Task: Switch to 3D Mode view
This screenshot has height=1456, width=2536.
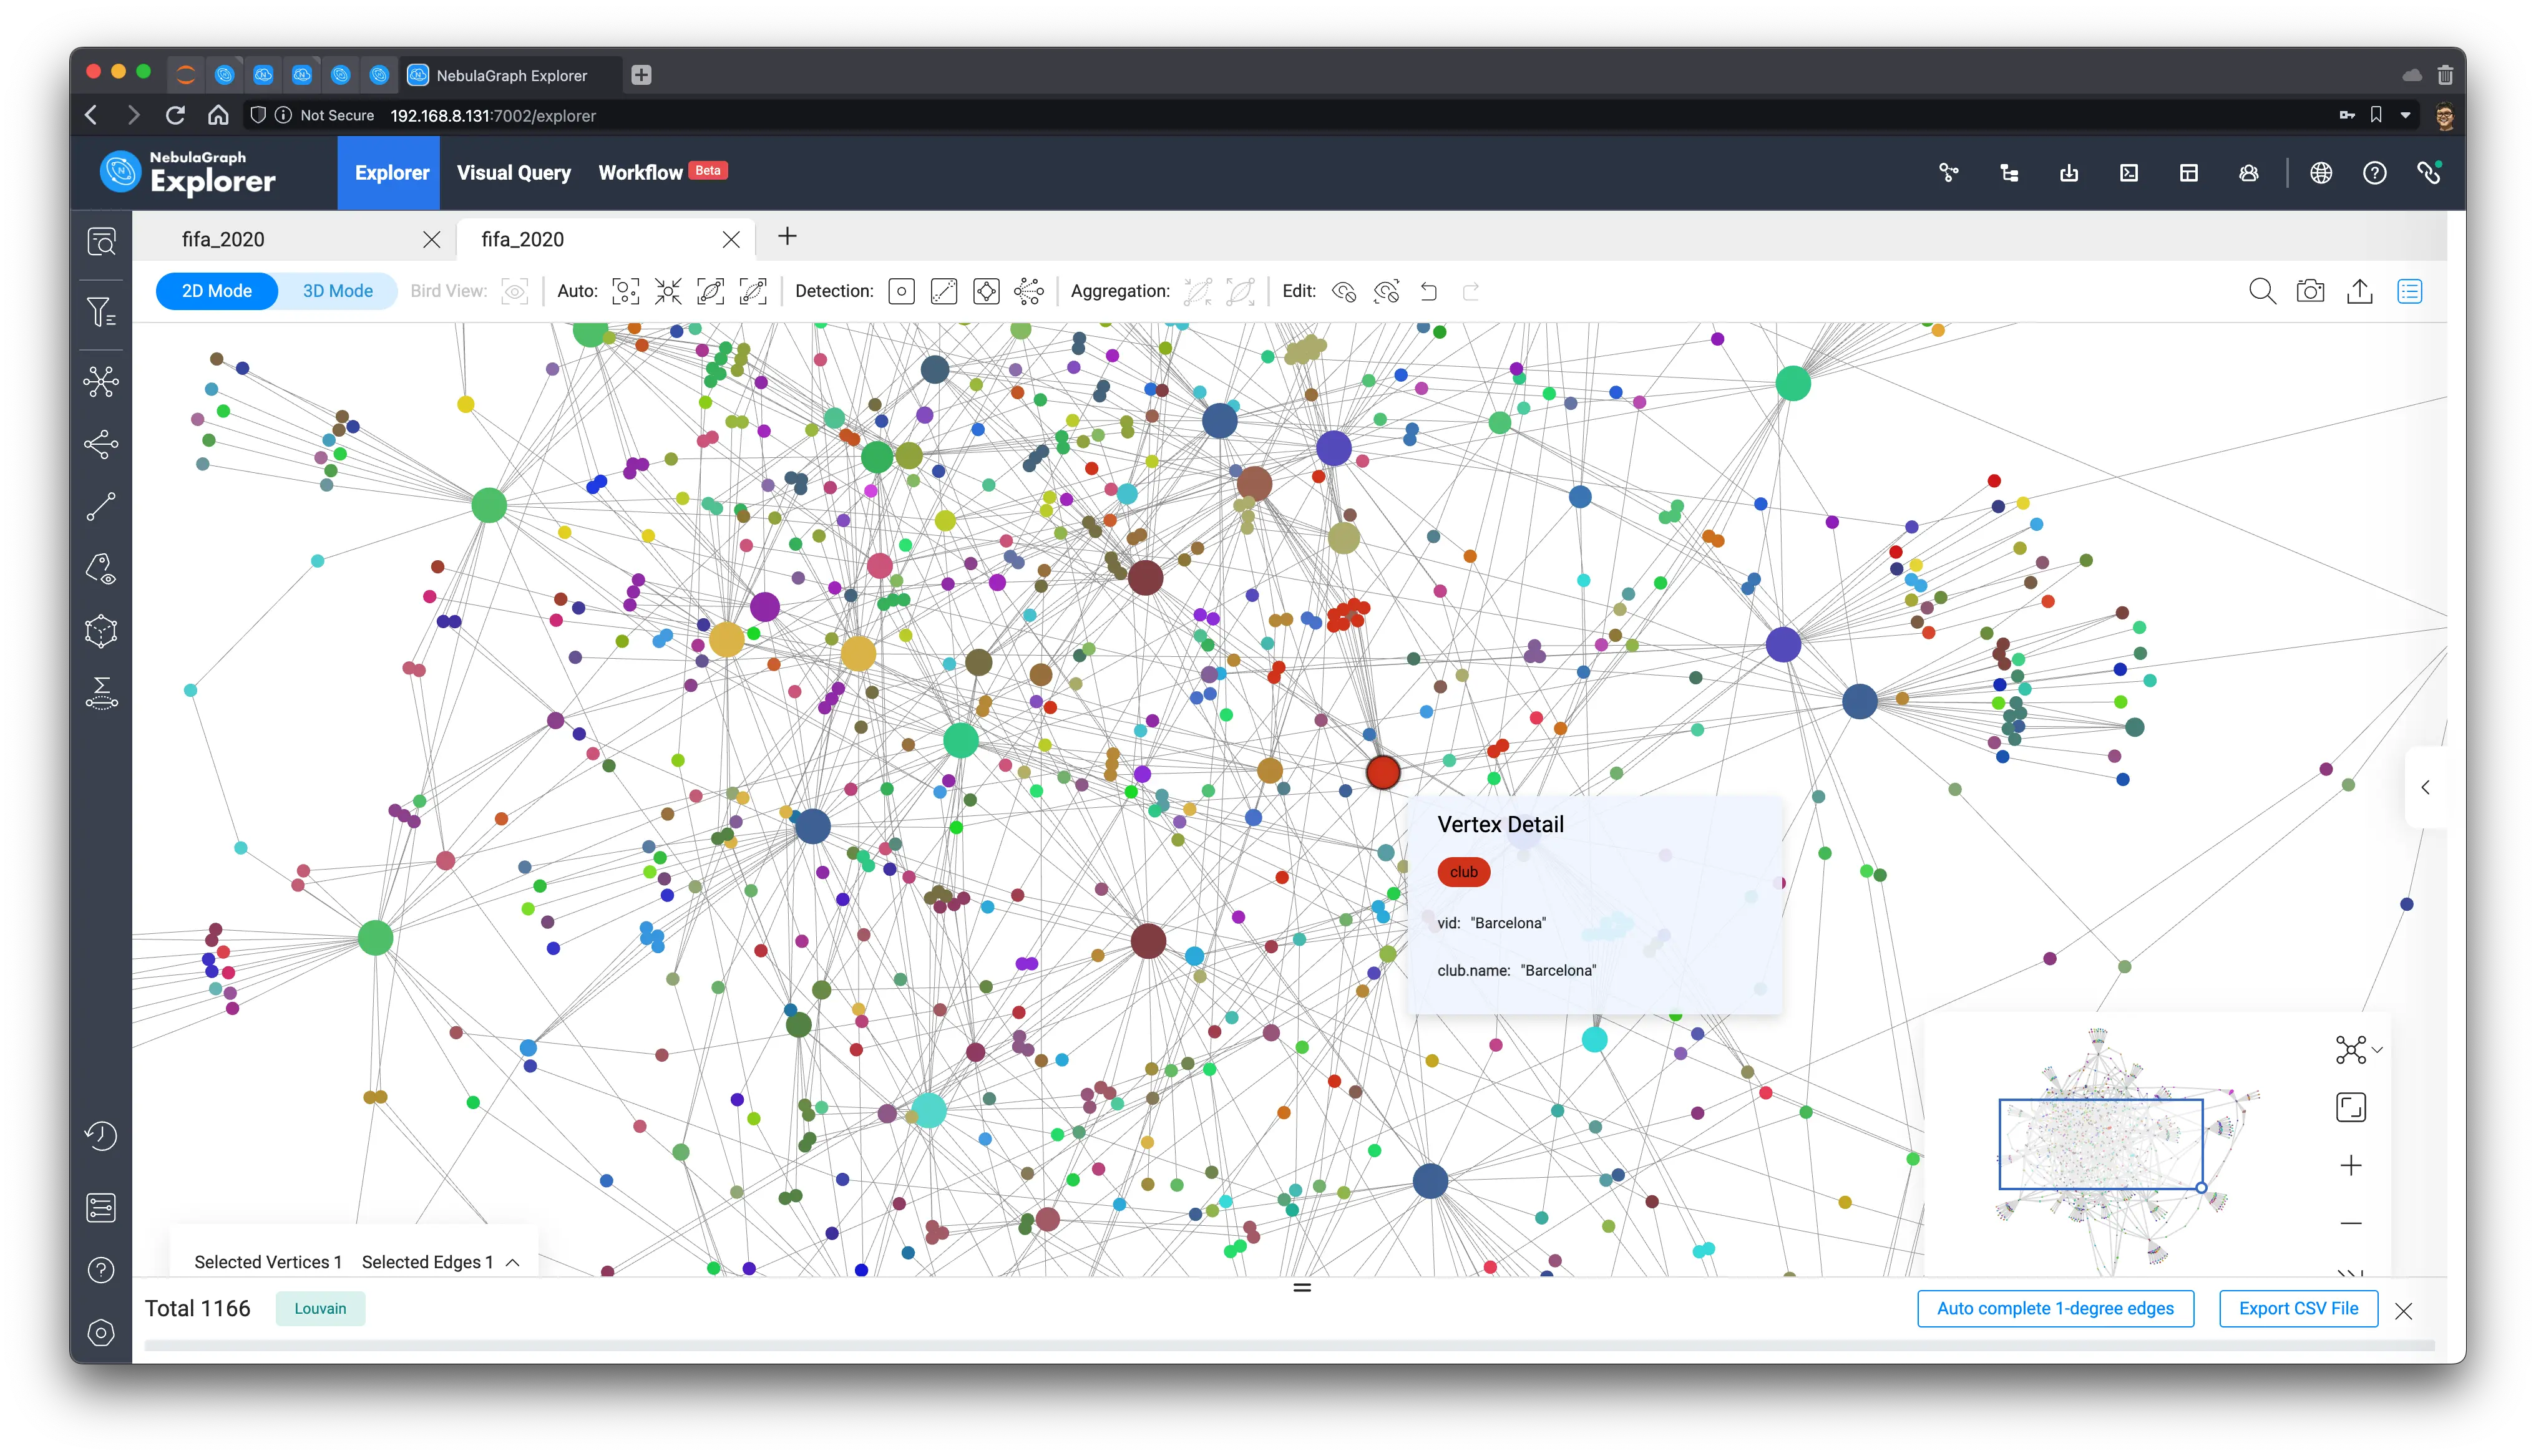Action: coord(337,291)
